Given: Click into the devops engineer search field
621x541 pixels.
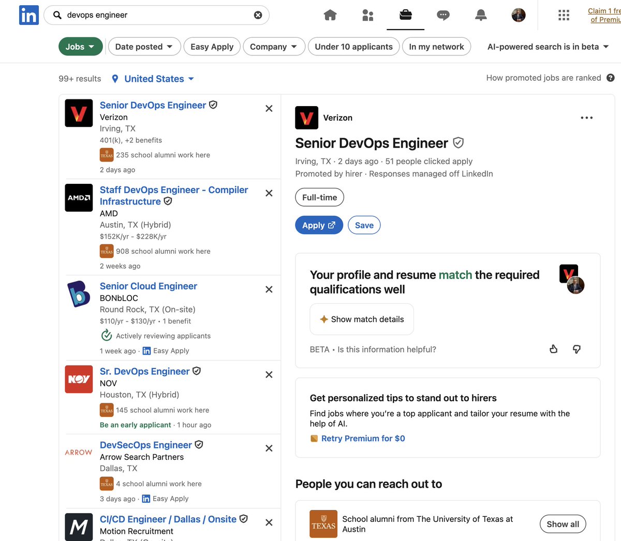Looking at the screenshot, I should [x=156, y=15].
